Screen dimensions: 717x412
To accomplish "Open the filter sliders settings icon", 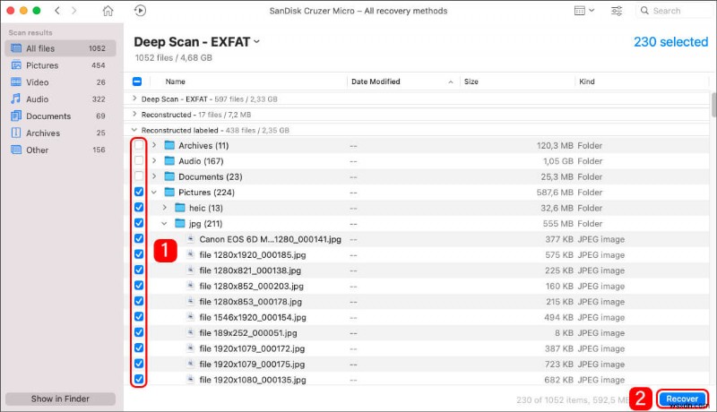I will pyautogui.click(x=617, y=11).
